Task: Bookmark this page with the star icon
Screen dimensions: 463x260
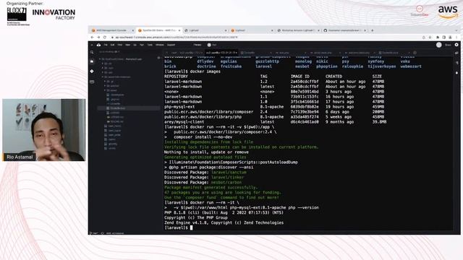Action: click(x=430, y=38)
